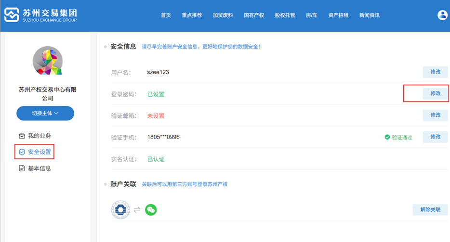Click 修改 next to 验证邮箱

point(435,115)
